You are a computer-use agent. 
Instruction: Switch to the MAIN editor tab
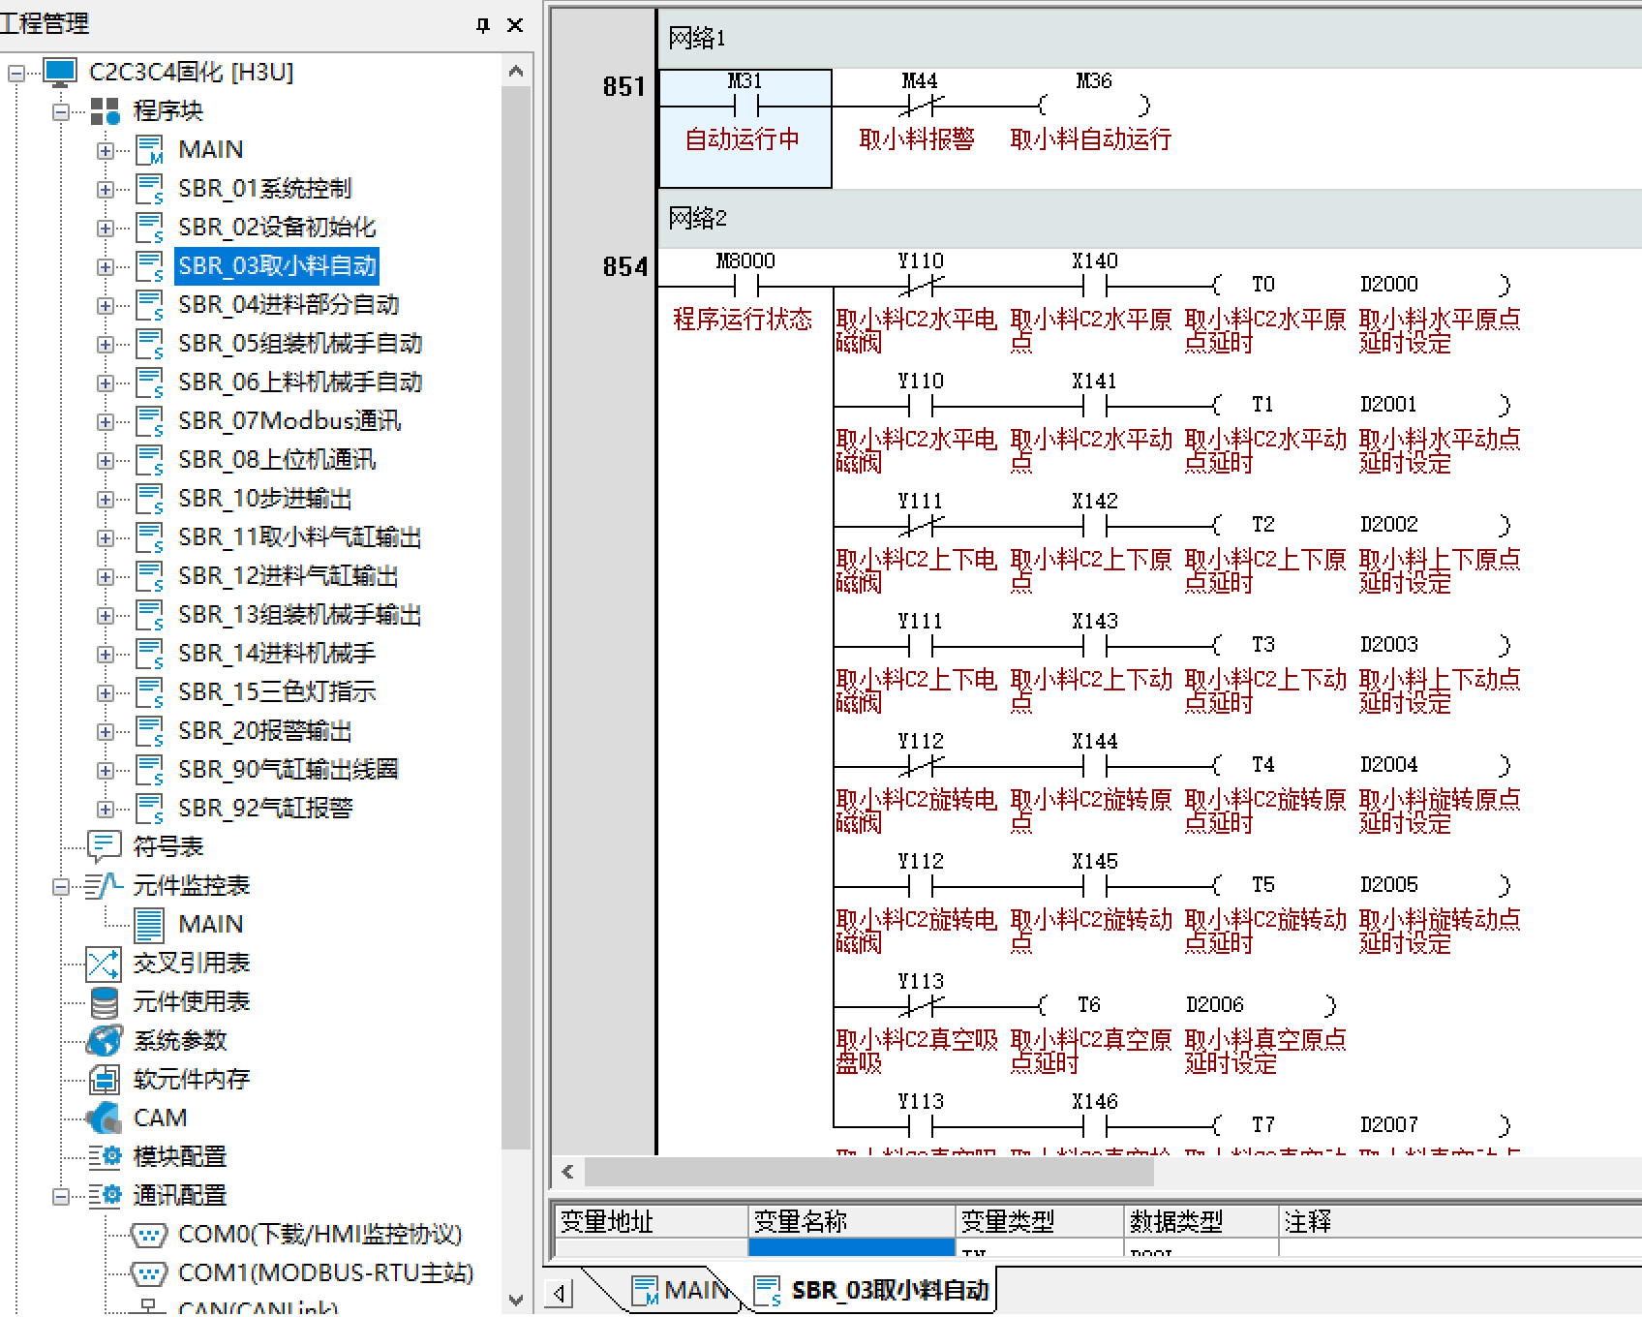pyautogui.click(x=682, y=1291)
